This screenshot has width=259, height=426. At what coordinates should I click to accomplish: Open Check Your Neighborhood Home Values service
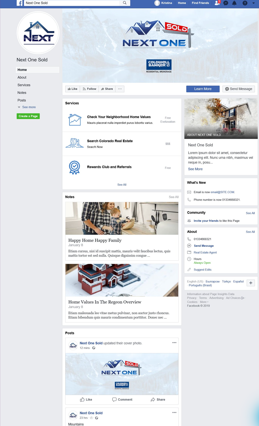(119, 117)
